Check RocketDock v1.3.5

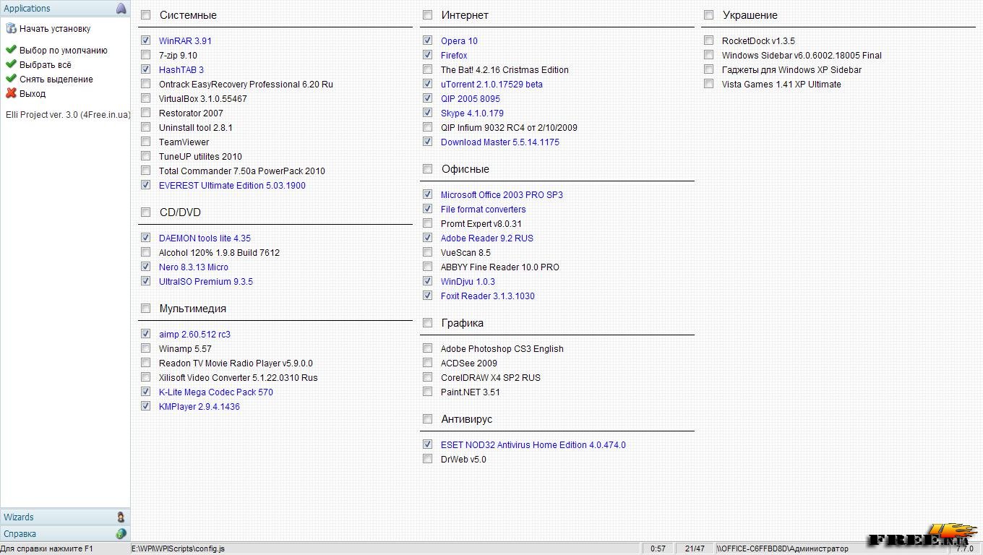pos(709,40)
